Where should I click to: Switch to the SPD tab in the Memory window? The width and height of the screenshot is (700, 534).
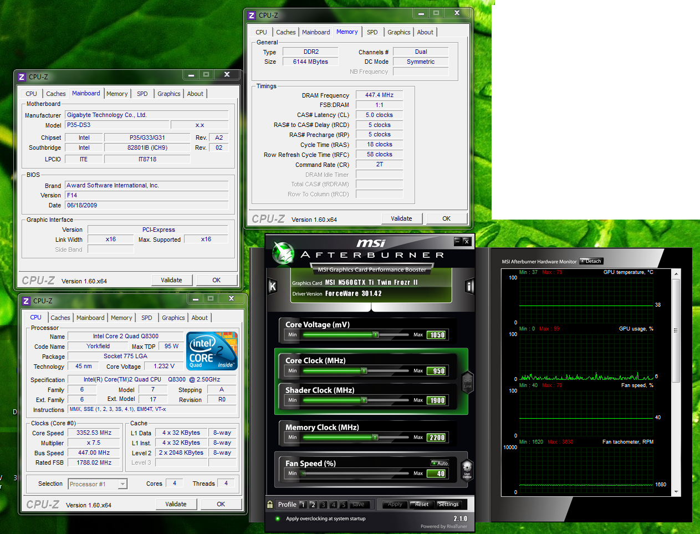point(372,32)
